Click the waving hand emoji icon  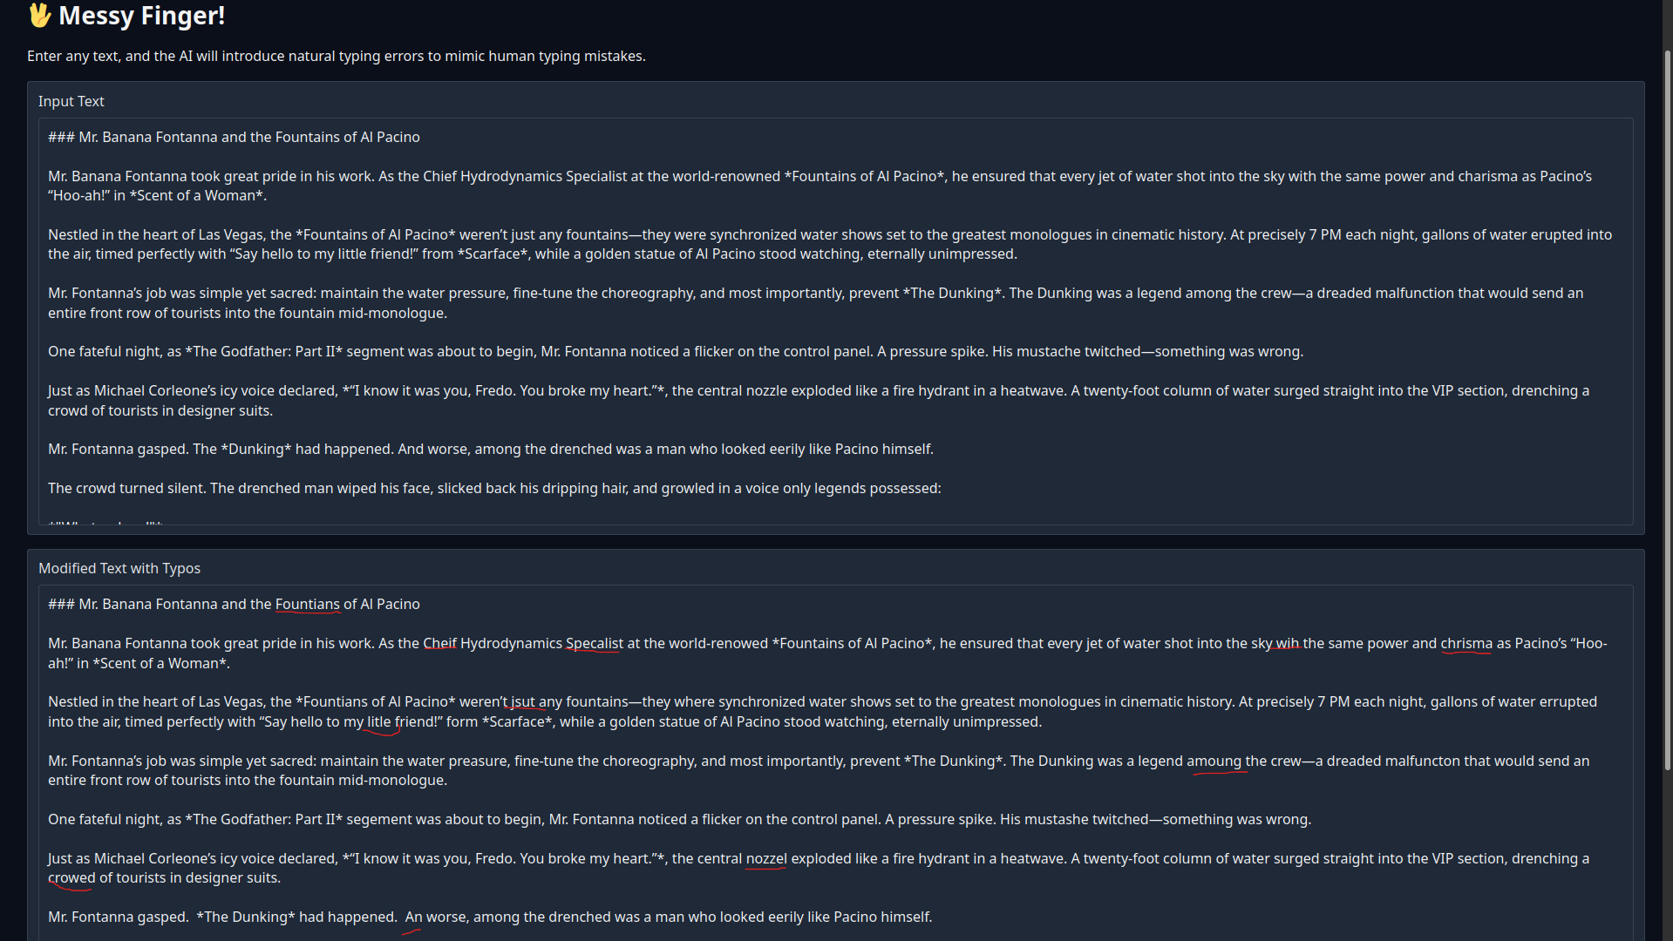[x=40, y=15]
